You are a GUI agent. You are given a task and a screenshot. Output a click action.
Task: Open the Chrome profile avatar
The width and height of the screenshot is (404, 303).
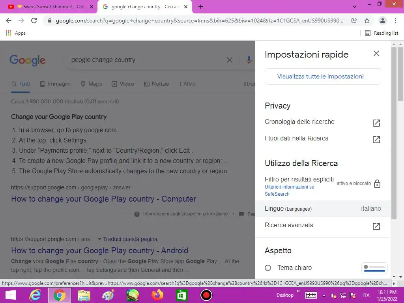tap(383, 21)
